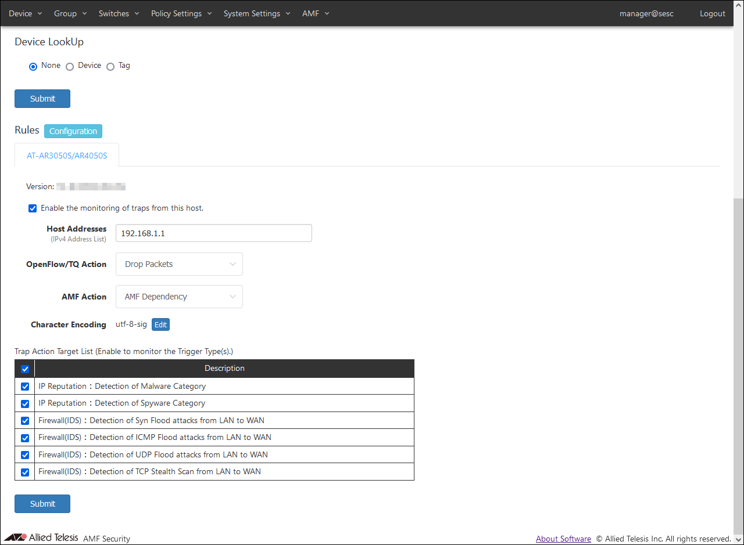Click the Rules Configuration button
Image resolution: width=744 pixels, height=545 pixels.
click(73, 131)
